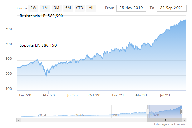192x128 pixels.
Task: Show All time range
Action: click(x=91, y=8)
